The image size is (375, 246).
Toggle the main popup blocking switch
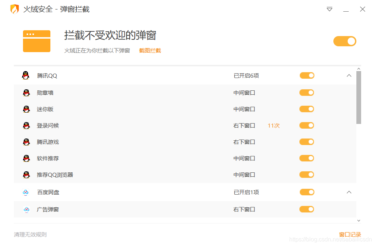[345, 41]
